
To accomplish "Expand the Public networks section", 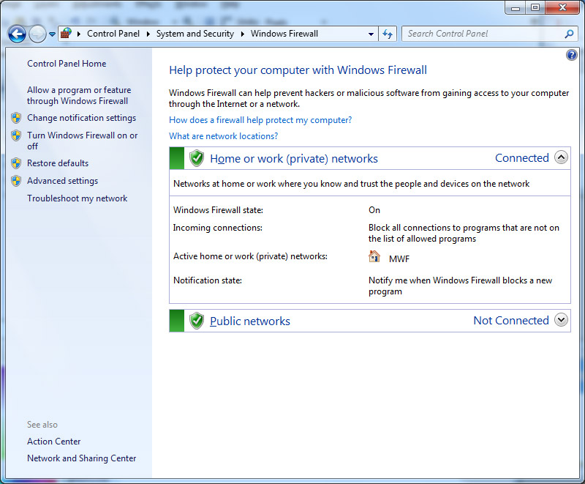I will click(x=561, y=320).
